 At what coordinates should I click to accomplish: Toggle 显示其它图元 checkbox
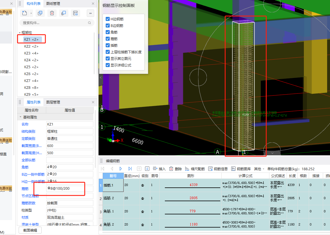(x=107, y=58)
